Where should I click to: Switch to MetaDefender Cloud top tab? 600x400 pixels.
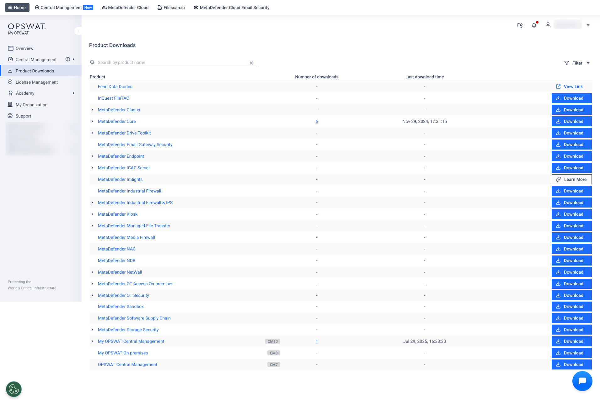125,8
